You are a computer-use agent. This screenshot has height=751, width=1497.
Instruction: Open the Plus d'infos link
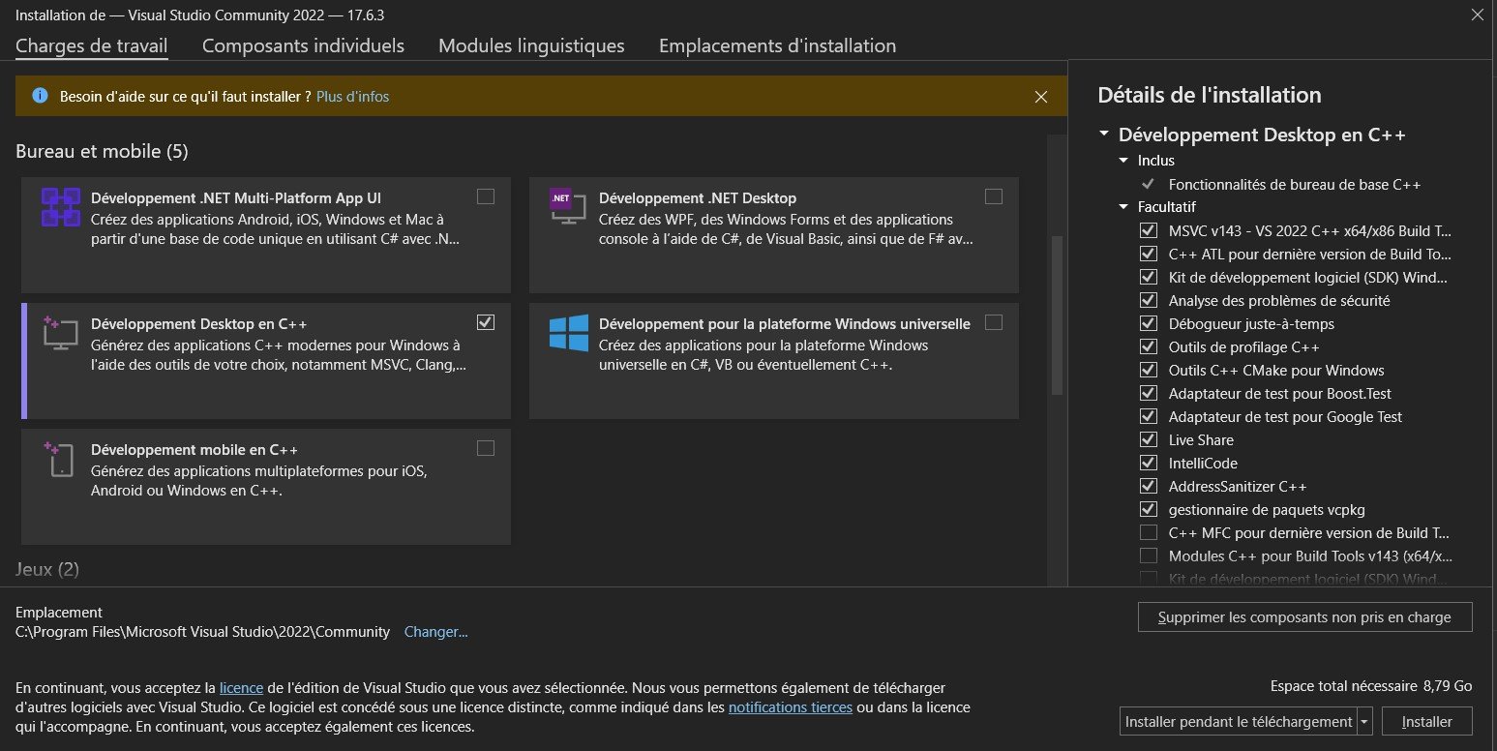pos(353,97)
